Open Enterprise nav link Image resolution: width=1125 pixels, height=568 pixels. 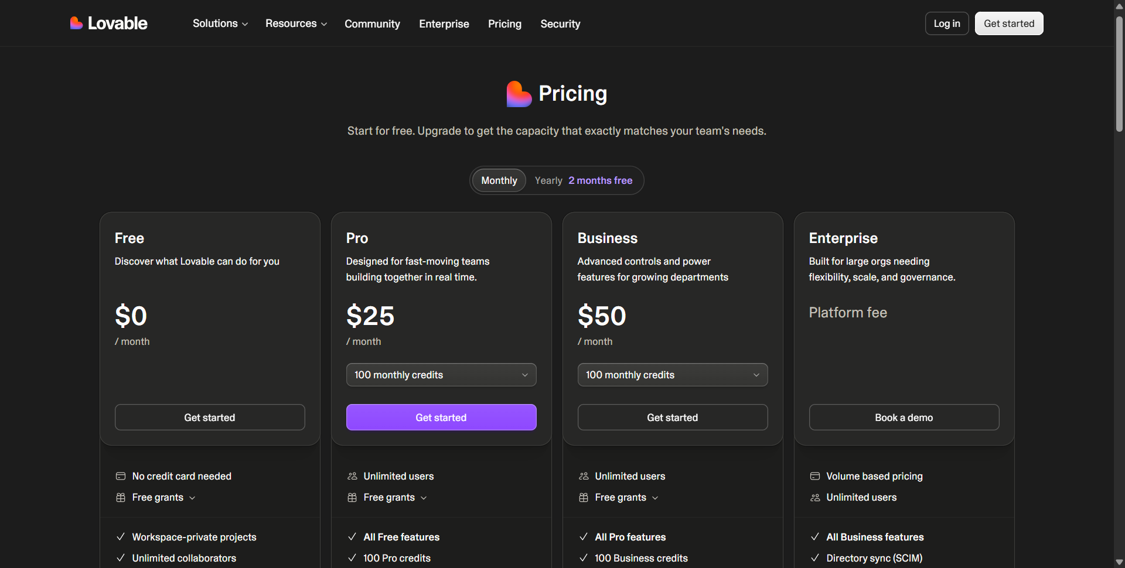[444, 23]
